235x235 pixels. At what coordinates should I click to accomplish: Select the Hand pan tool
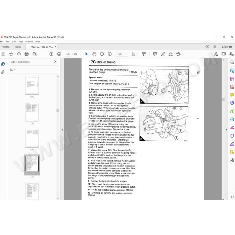click(94, 54)
